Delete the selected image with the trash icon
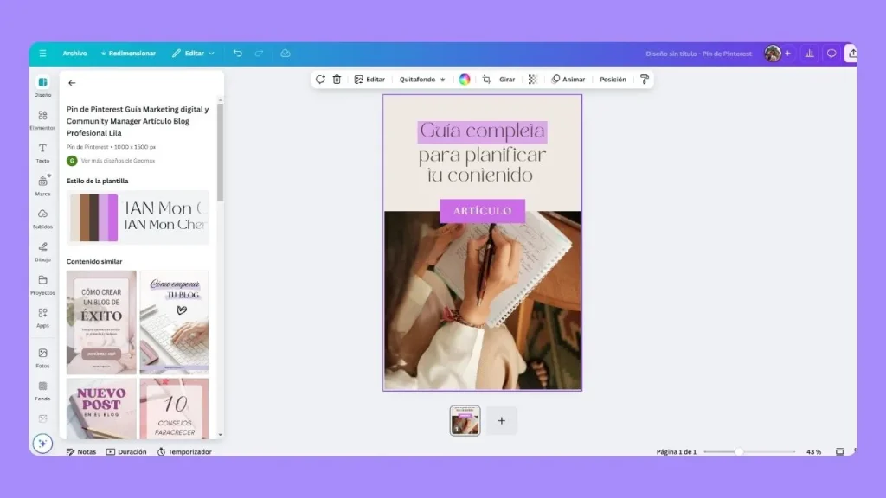The width and height of the screenshot is (886, 498). (x=338, y=79)
